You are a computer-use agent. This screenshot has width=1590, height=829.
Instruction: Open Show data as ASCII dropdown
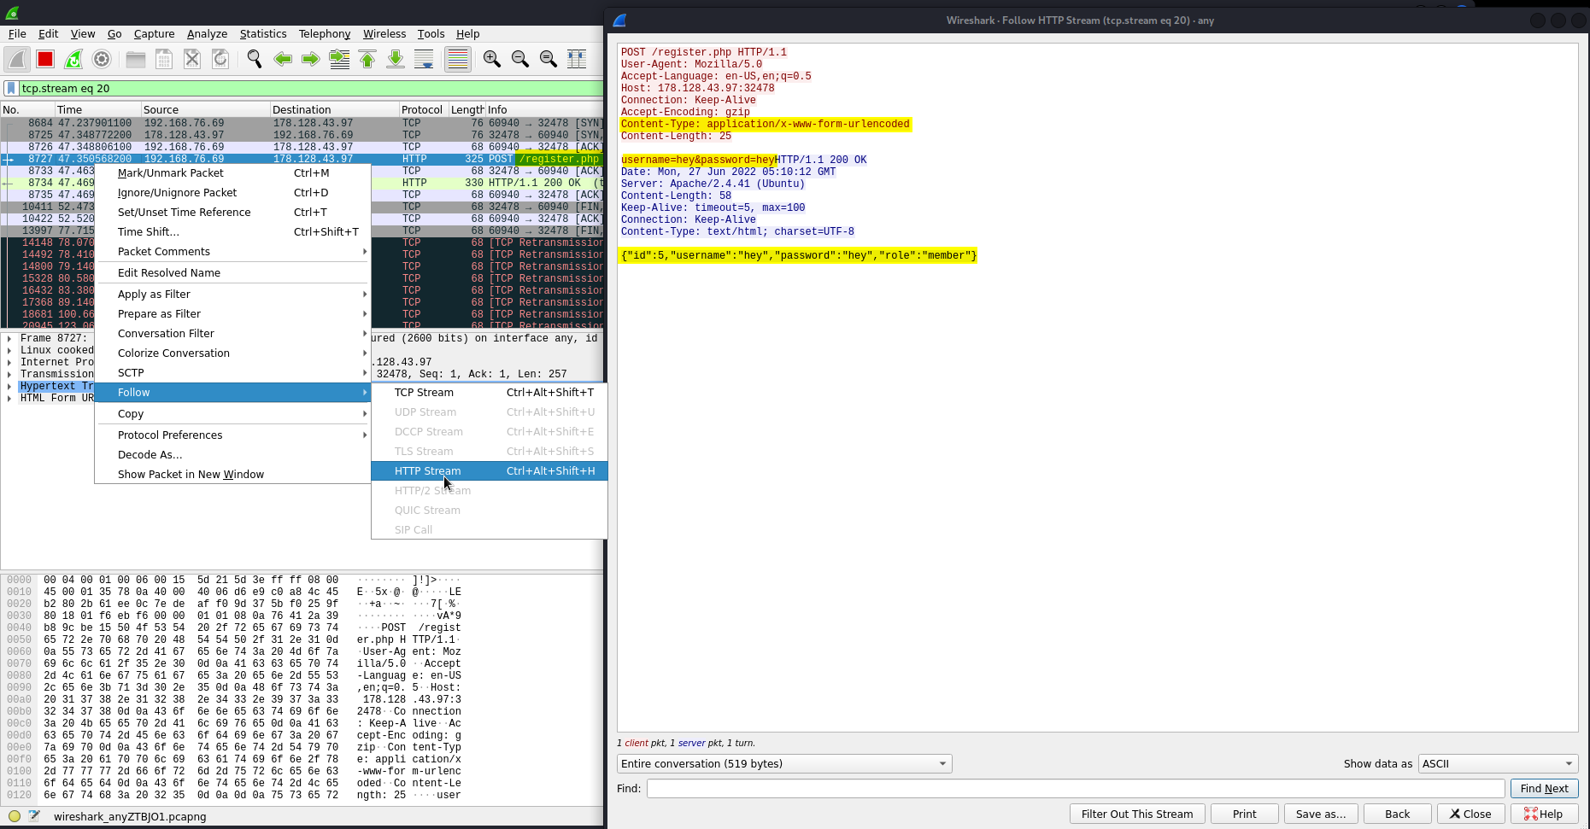1499,763
